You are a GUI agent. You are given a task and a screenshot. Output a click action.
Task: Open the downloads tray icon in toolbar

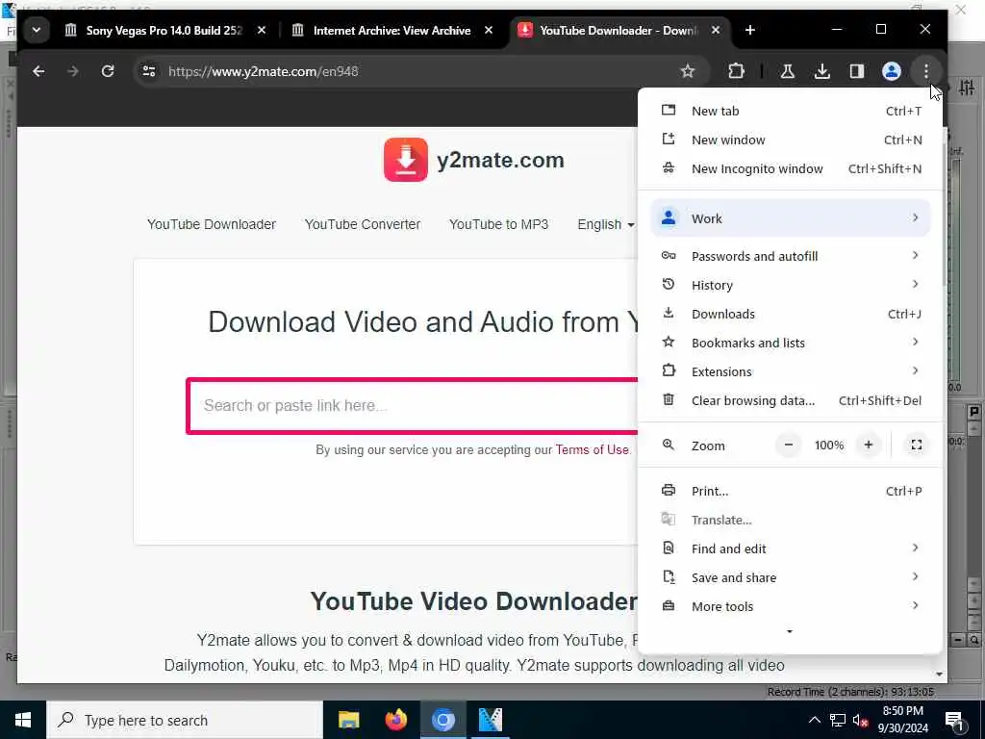coord(821,71)
